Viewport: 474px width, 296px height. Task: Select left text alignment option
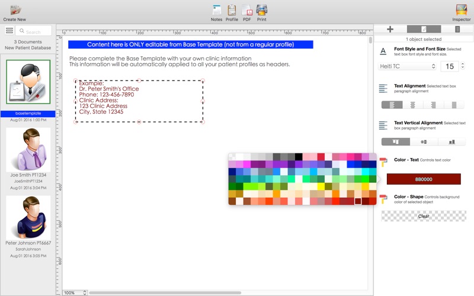[392, 105]
